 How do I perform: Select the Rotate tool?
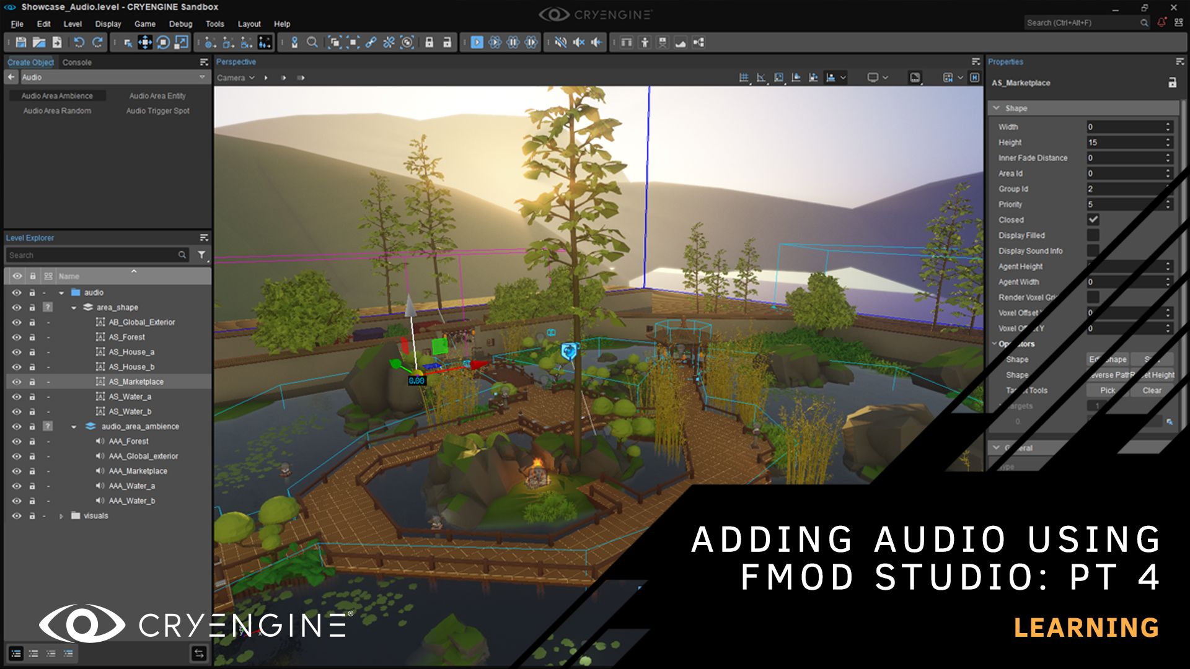point(163,42)
